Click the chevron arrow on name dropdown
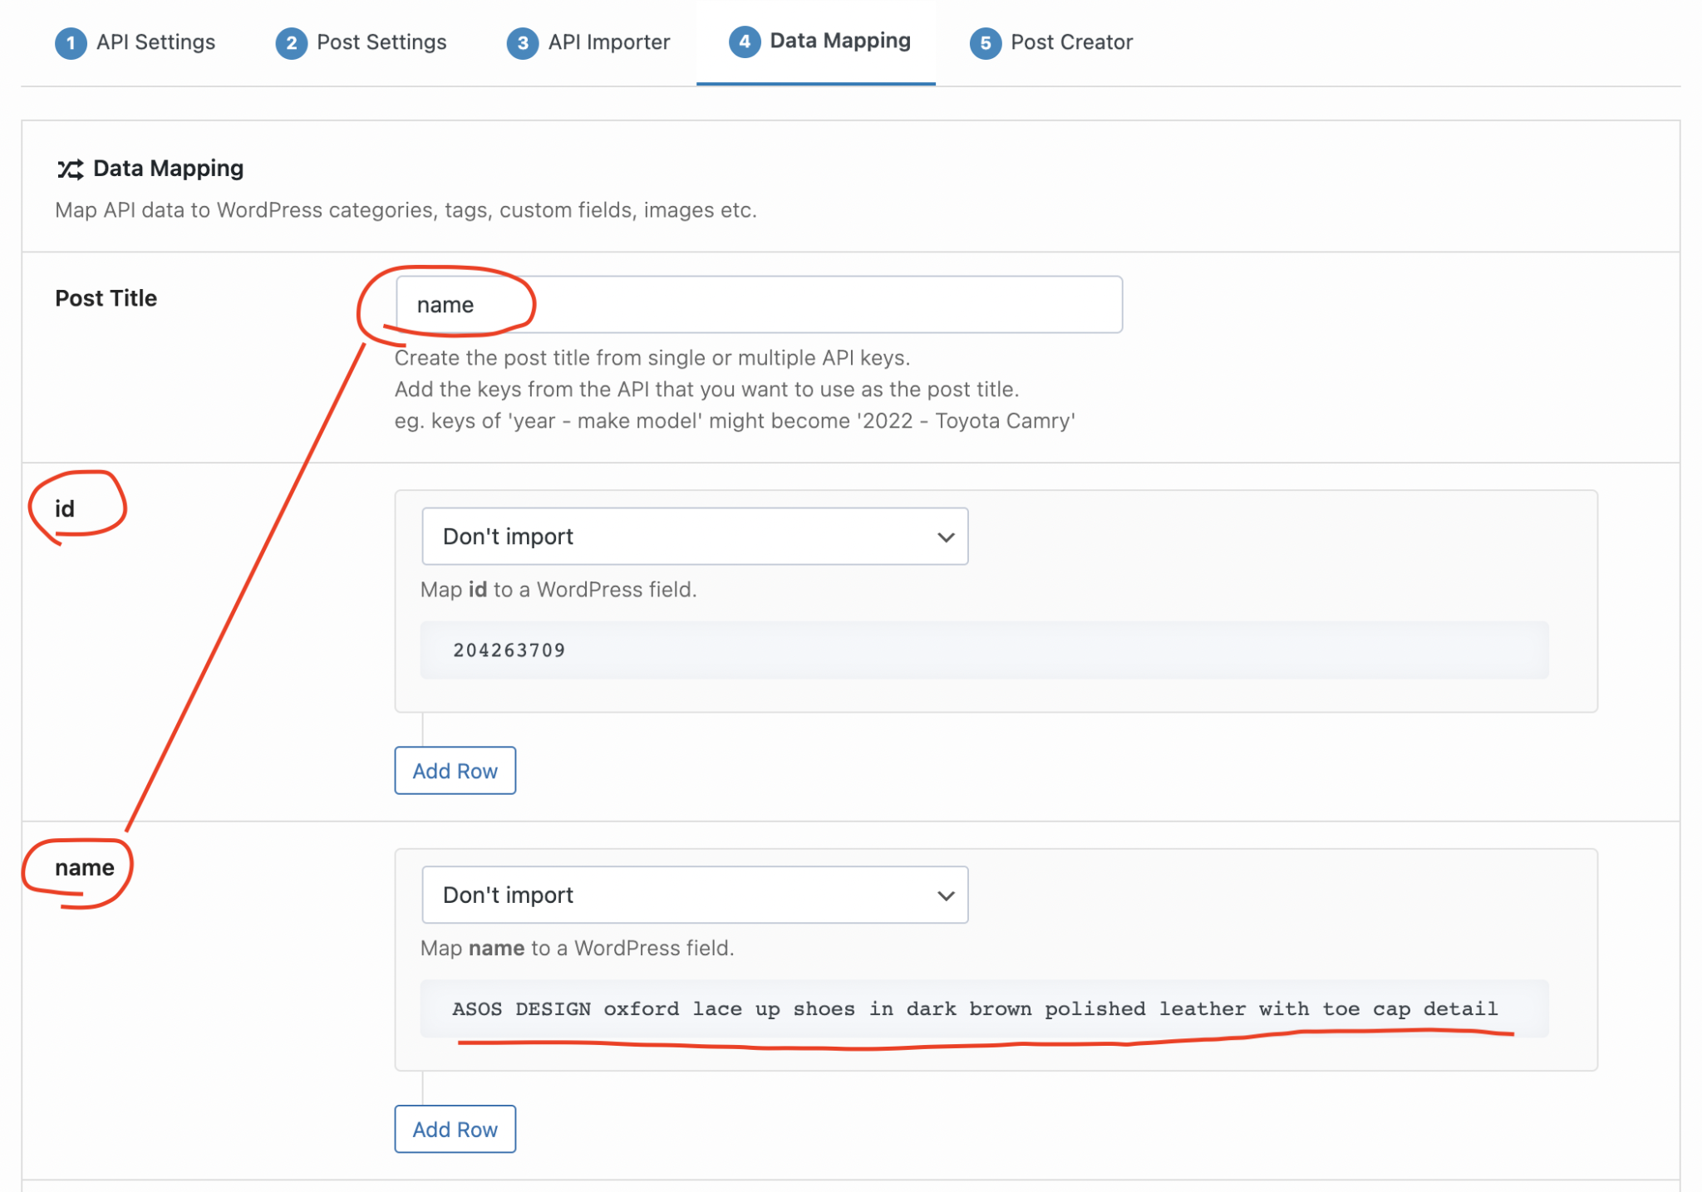Screen dimensions: 1702x1192 [946, 896]
